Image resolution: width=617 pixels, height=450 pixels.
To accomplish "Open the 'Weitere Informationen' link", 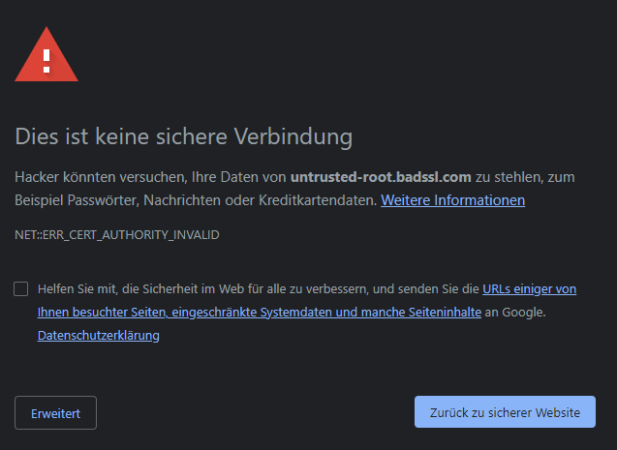I will click(x=452, y=200).
